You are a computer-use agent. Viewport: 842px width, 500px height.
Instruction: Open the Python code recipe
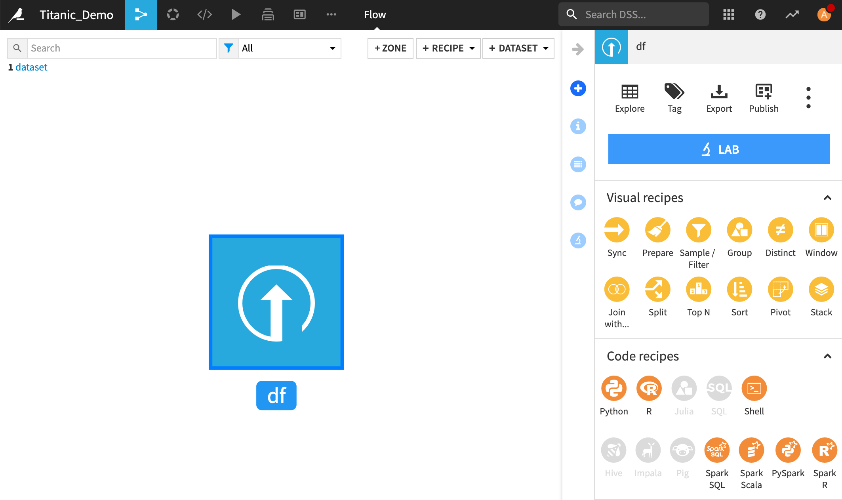pyautogui.click(x=613, y=389)
